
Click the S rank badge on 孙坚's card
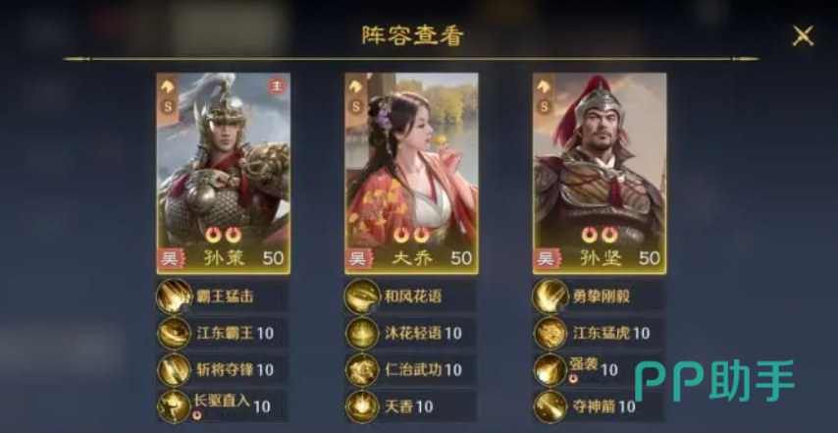[x=544, y=106]
